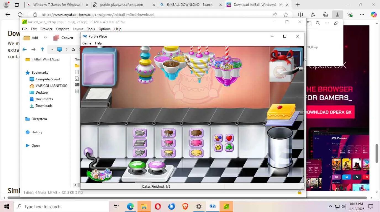This screenshot has width=380, height=212.
Task: Open the Browser menu in the archive window
Action: 46,29
